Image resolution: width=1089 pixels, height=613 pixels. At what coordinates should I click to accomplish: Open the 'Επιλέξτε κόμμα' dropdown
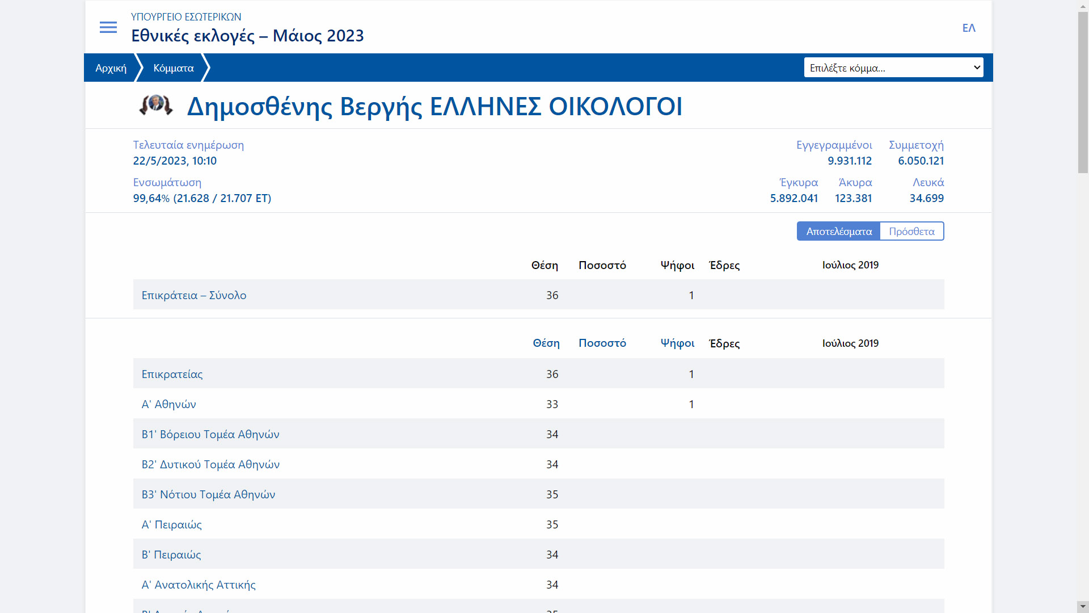893,68
